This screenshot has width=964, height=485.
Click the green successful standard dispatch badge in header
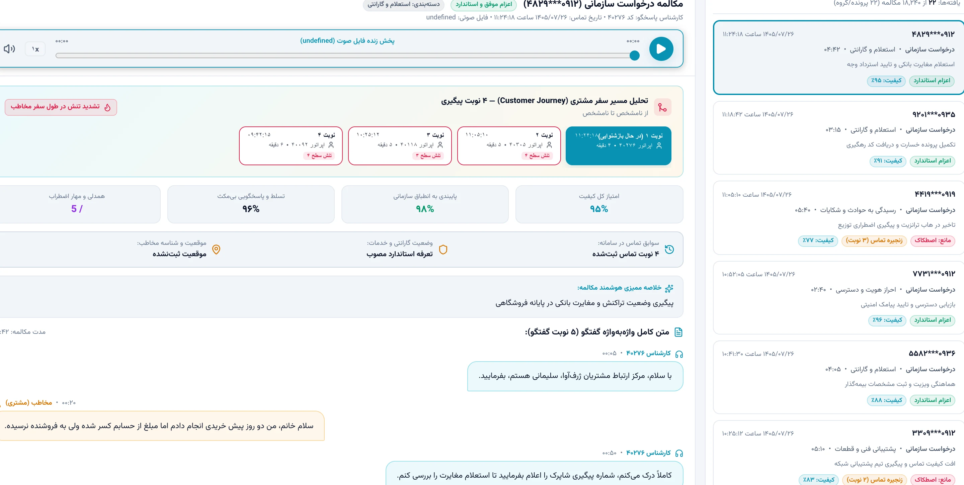[483, 4]
